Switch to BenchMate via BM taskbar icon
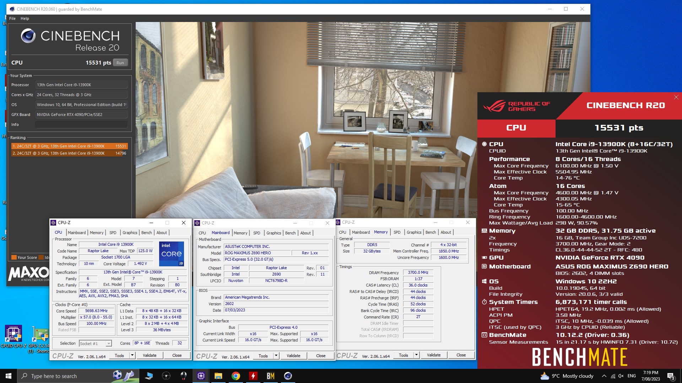The height and width of the screenshot is (383, 682). click(x=271, y=376)
